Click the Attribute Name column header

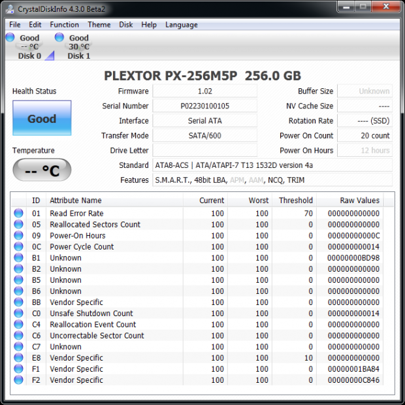coord(115,200)
